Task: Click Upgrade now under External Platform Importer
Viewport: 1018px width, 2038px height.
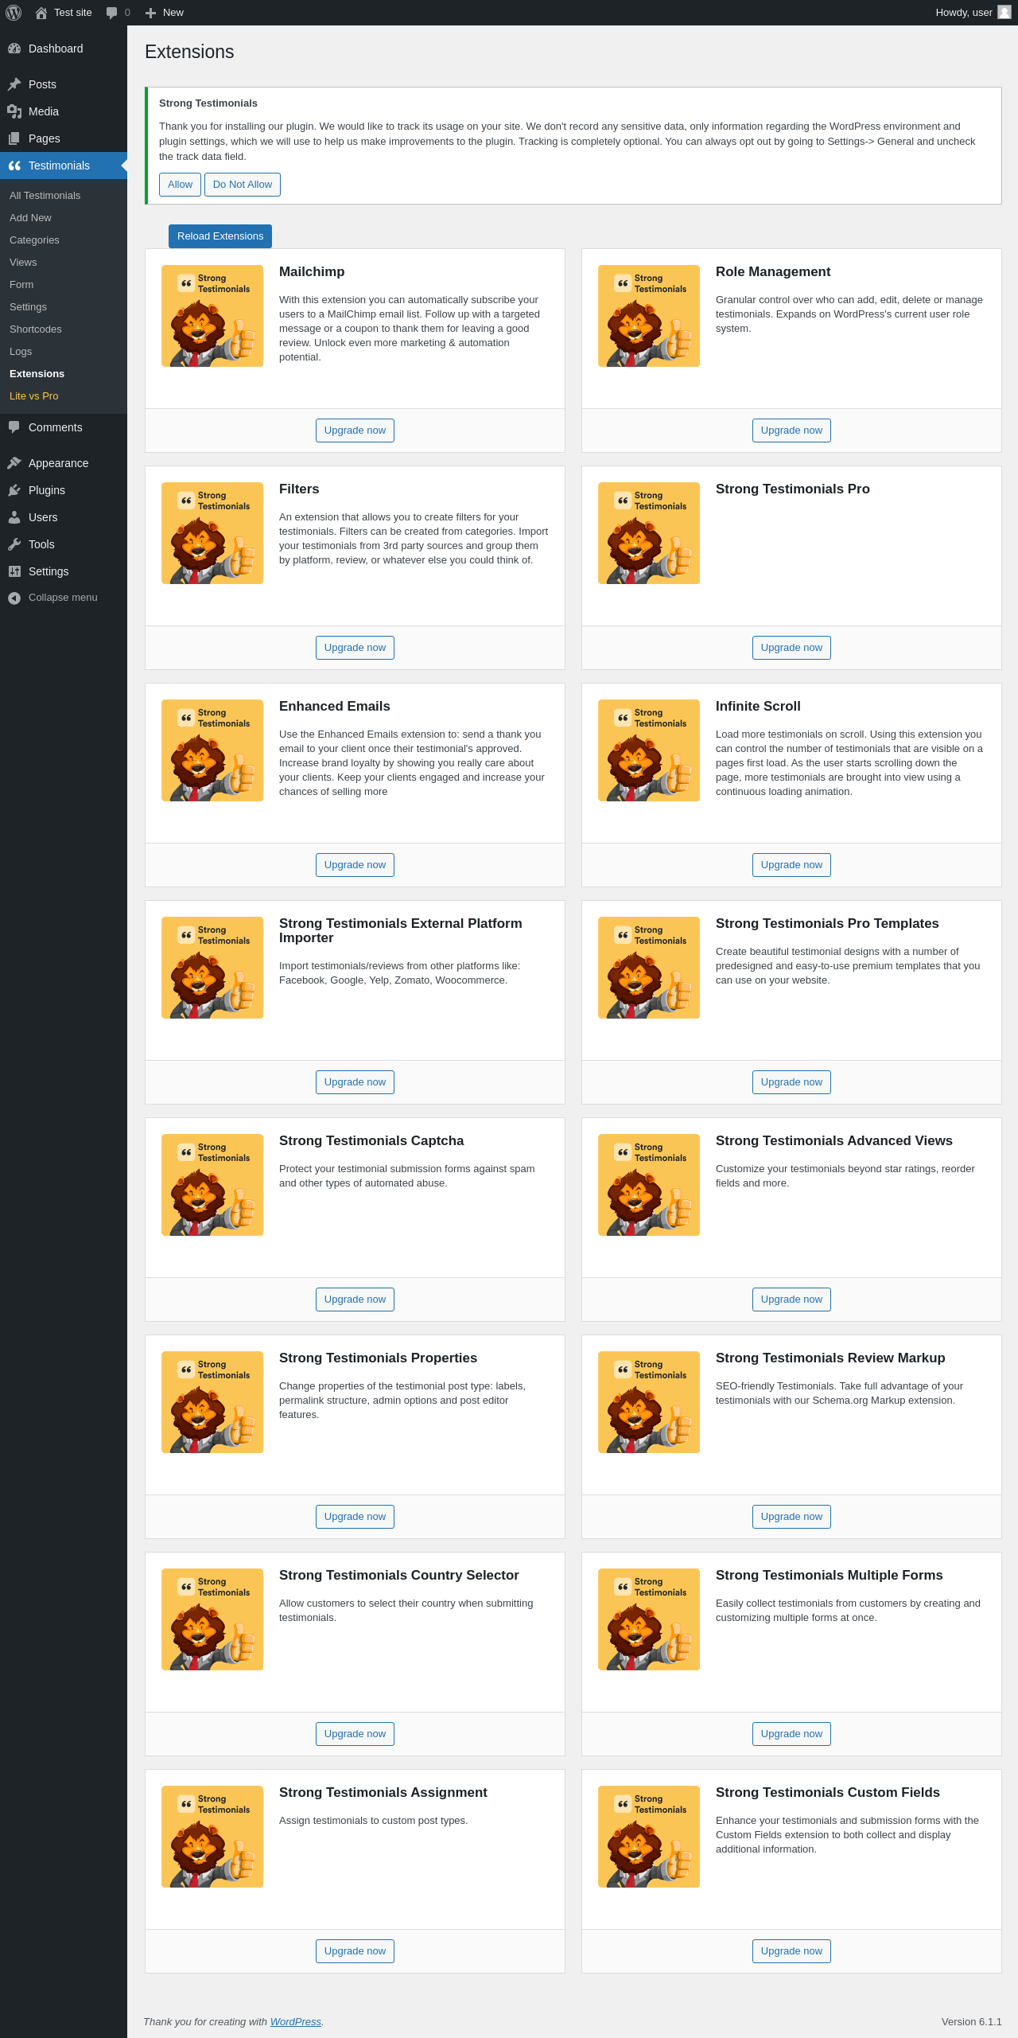Action: click(x=355, y=1082)
